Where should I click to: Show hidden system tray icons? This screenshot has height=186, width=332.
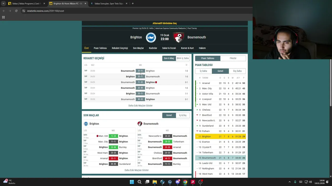click(x=289, y=182)
